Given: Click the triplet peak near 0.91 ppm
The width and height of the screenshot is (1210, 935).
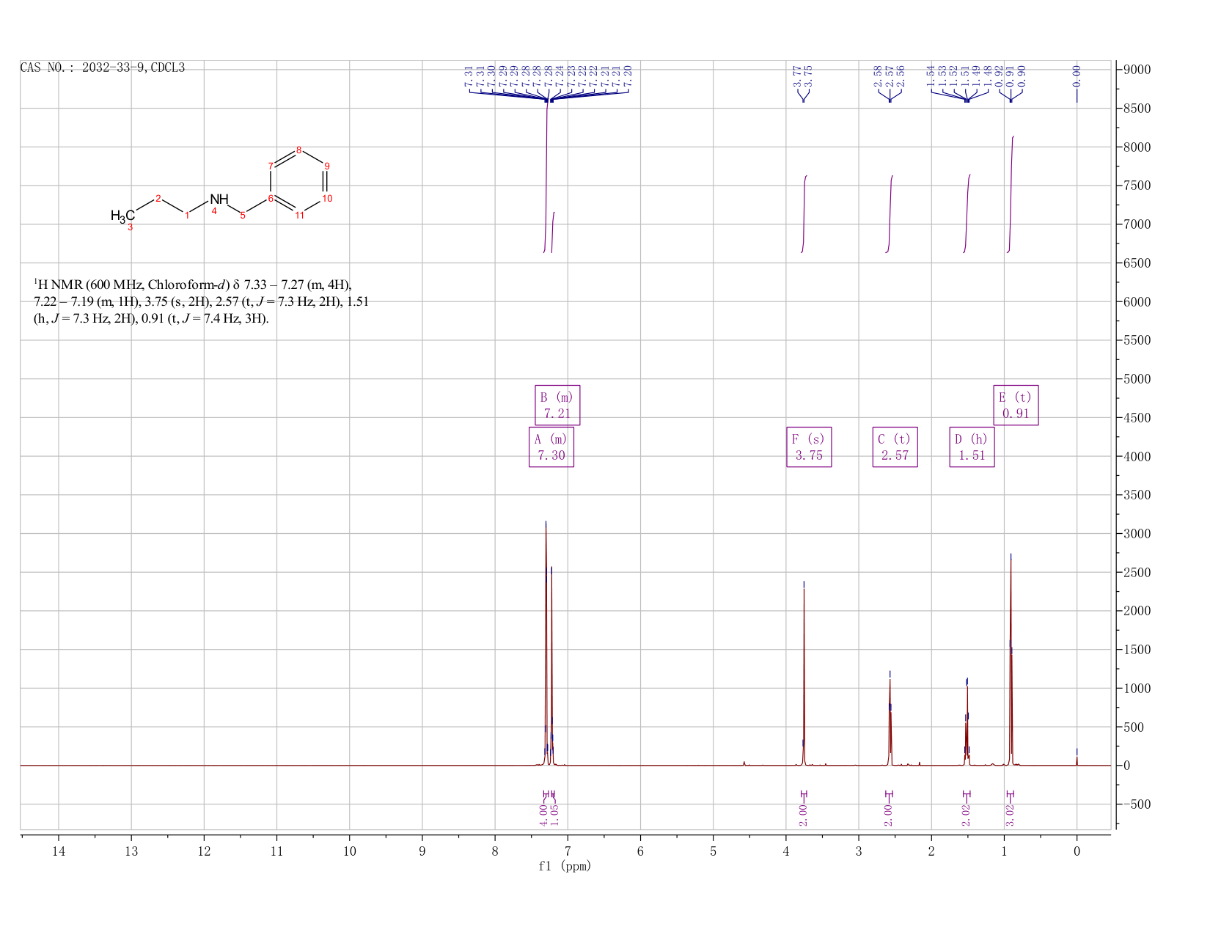Looking at the screenshot, I should pos(1011,660).
